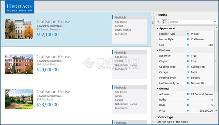The height and width of the screenshot is (125, 219).
Task: Click the property grid scroll down arrow
Action: tap(216, 111)
